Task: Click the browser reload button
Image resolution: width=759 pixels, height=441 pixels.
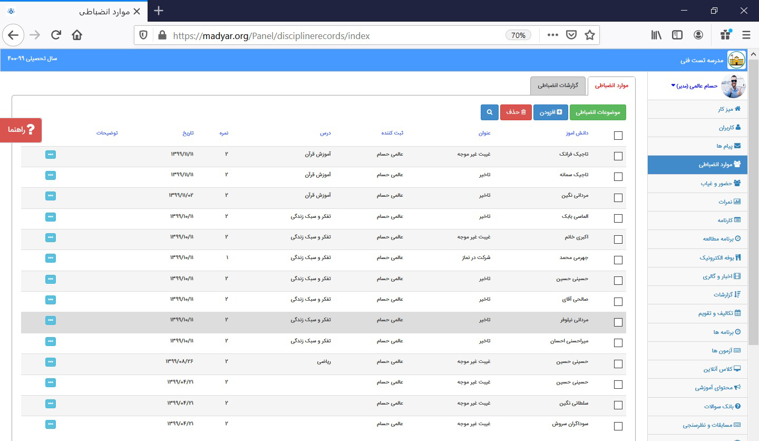Action: (x=56, y=35)
